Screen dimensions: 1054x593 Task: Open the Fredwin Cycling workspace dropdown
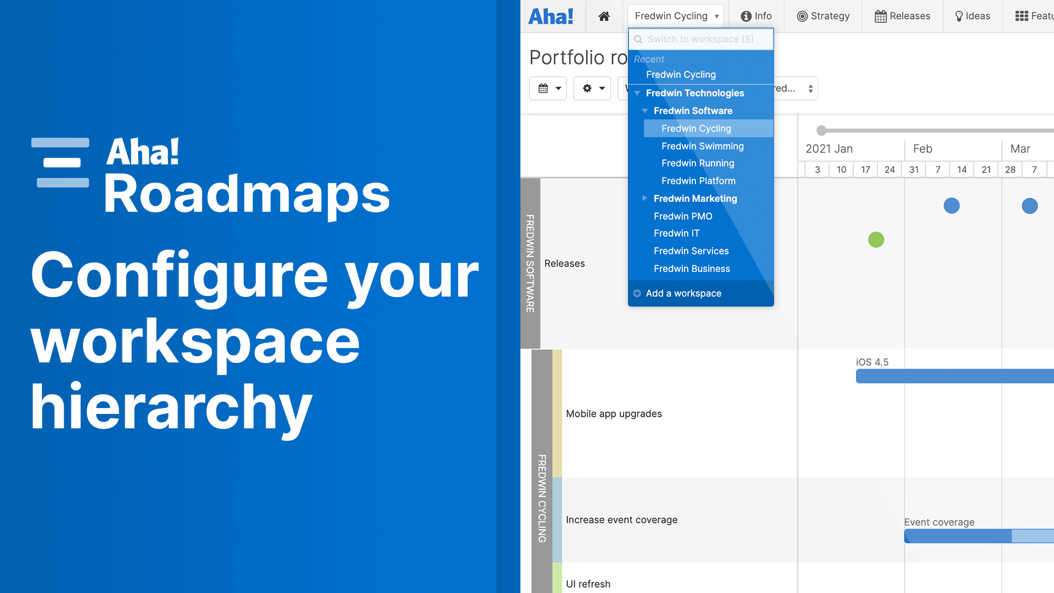coord(675,16)
